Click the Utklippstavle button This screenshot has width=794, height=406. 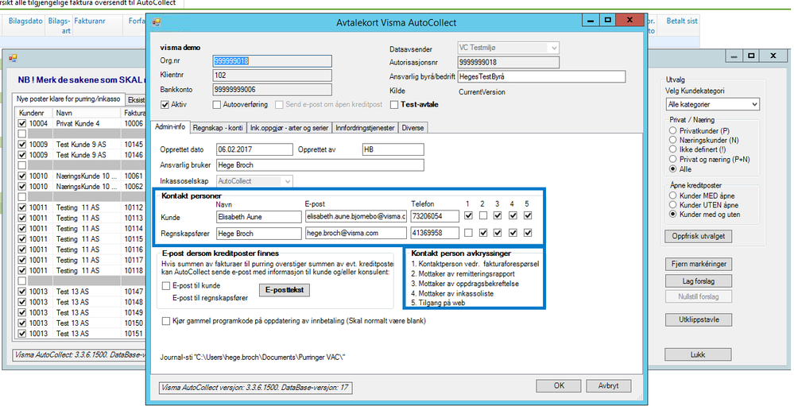click(x=699, y=320)
